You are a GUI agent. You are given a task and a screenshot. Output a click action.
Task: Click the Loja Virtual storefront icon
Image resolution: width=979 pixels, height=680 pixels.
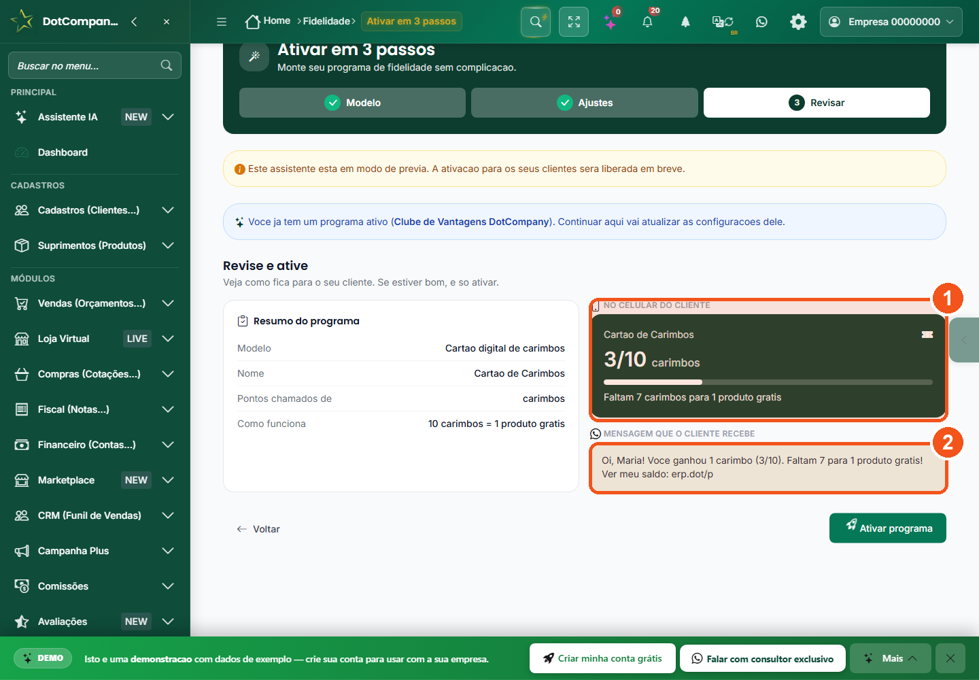pyautogui.click(x=22, y=339)
